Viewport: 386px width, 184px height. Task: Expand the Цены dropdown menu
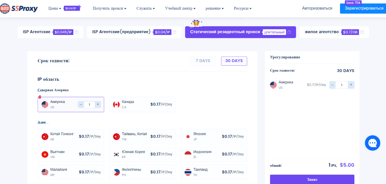pos(55,8)
